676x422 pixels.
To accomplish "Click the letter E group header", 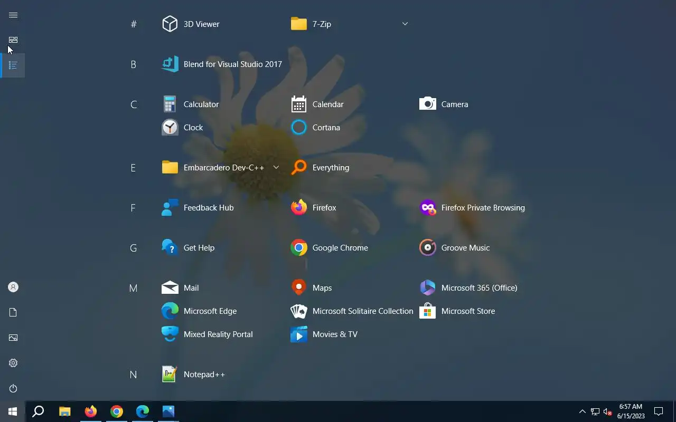I will coord(134,168).
